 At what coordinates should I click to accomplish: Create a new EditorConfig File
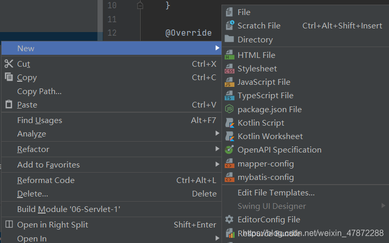[305, 220]
